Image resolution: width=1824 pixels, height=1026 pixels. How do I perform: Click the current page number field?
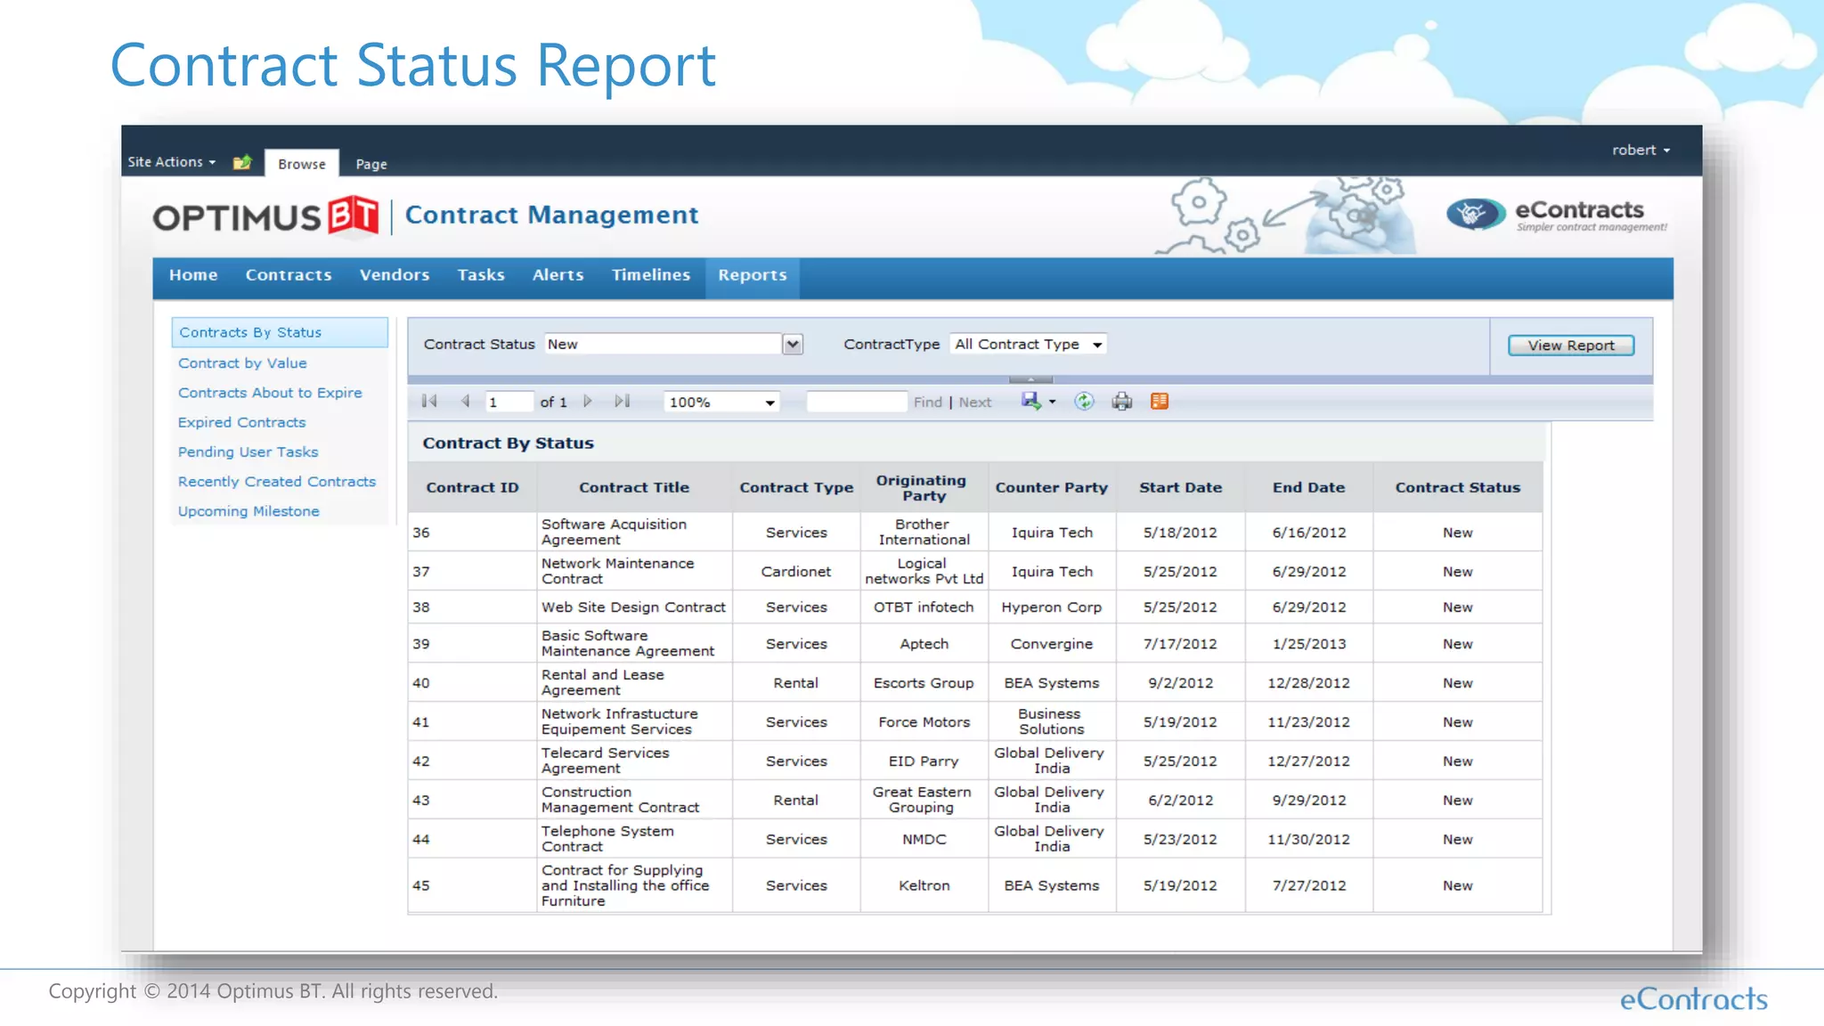click(509, 403)
